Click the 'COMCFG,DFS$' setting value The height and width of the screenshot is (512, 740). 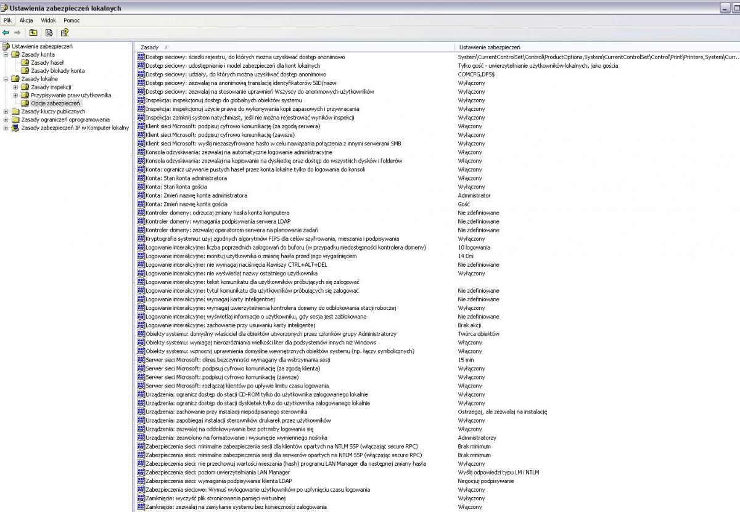[477, 74]
